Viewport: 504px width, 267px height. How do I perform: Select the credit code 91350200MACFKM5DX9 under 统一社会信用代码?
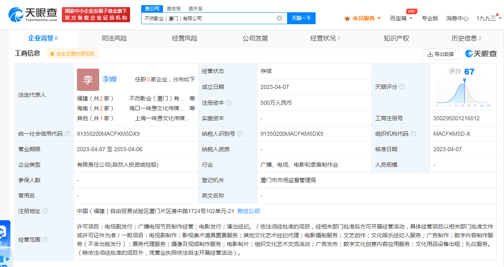(x=108, y=134)
